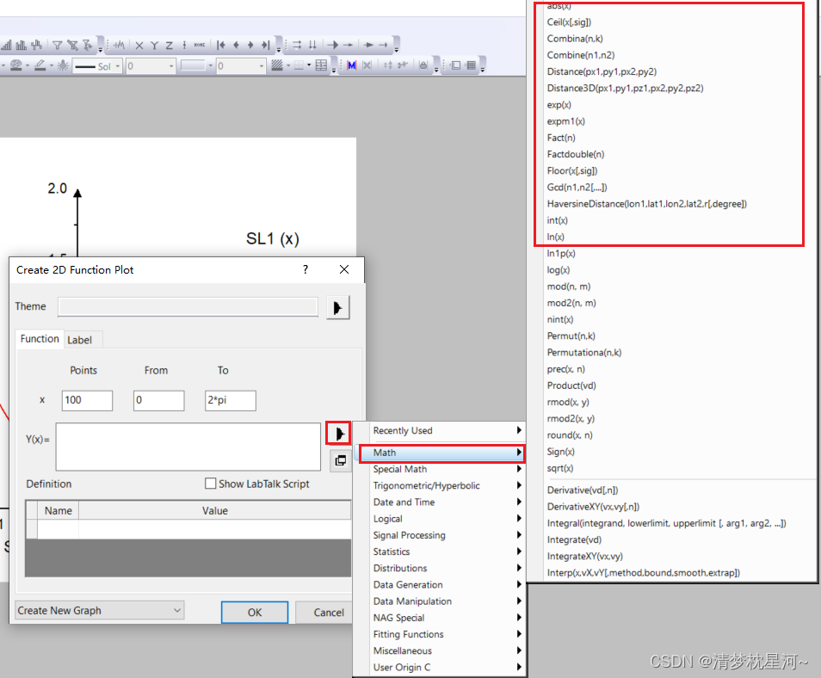Choose round(x, n) from the Math list
The width and height of the screenshot is (821, 678).
coord(570,435)
